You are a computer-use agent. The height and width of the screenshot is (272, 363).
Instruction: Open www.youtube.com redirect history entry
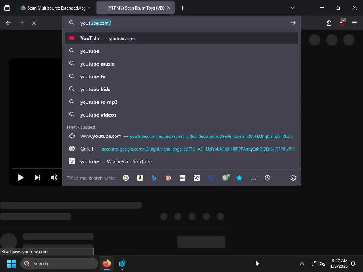[x=181, y=136]
